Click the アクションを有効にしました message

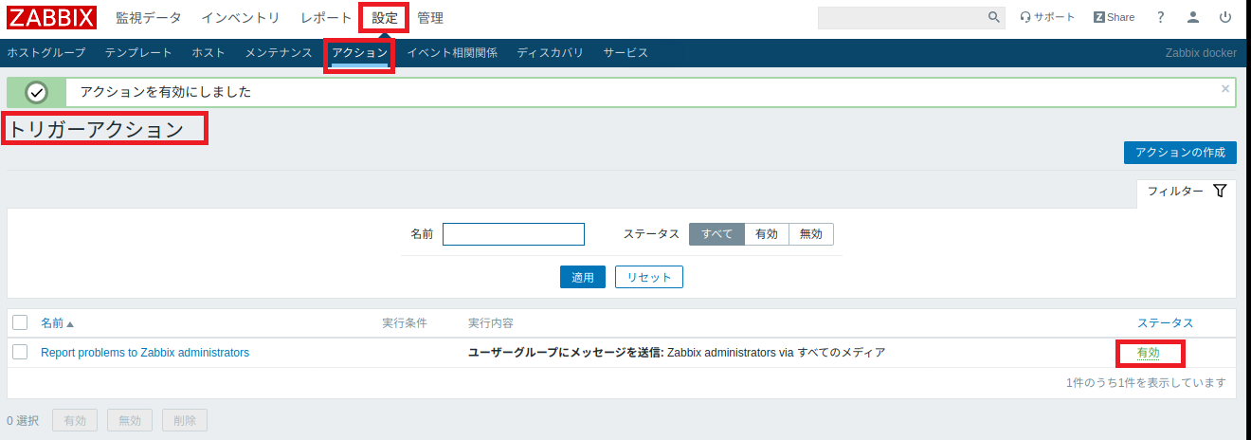coord(166,92)
